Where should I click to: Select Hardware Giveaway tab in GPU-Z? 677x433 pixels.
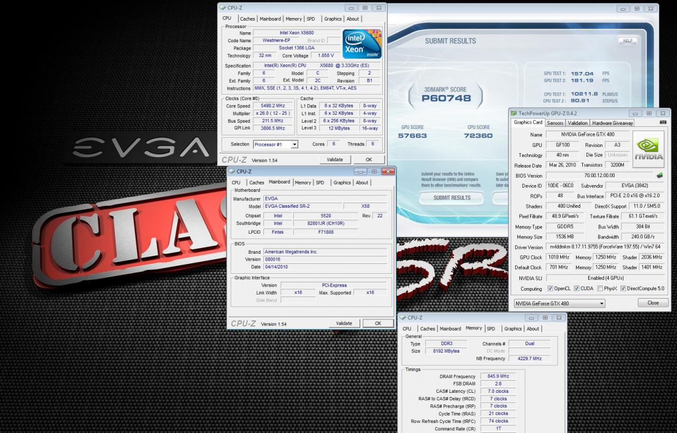(612, 123)
